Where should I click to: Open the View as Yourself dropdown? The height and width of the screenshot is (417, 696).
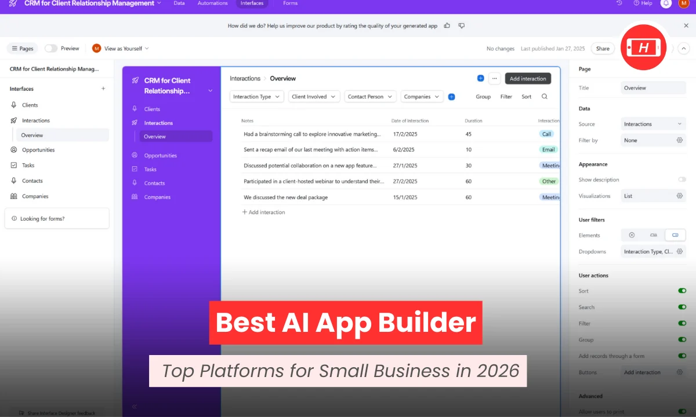[121, 49]
